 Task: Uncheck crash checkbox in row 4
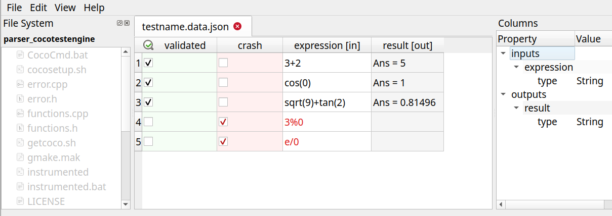(223, 122)
